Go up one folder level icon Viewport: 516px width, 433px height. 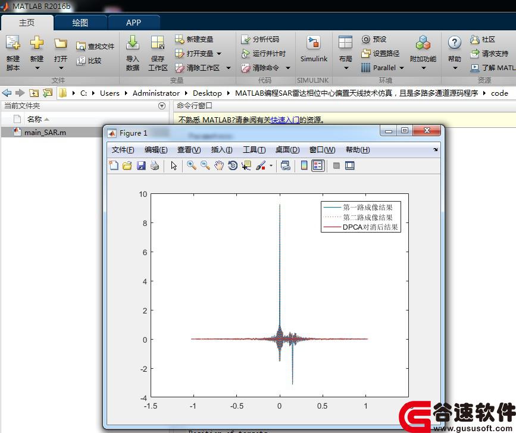(34, 93)
